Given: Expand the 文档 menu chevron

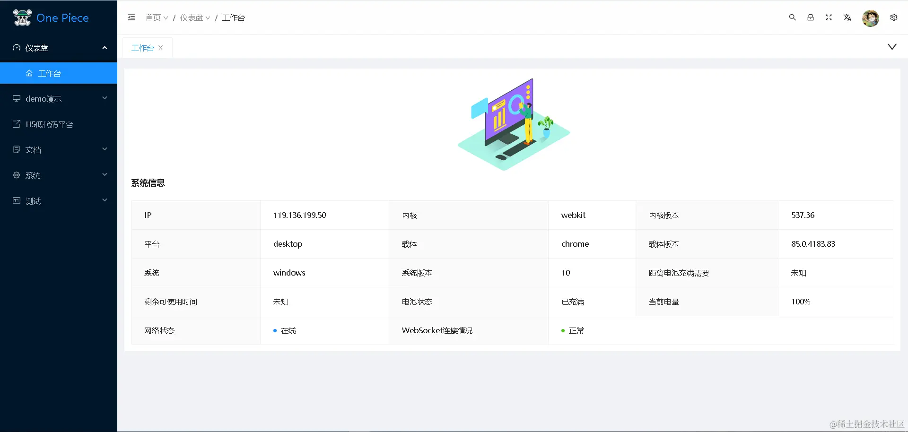Looking at the screenshot, I should (105, 149).
